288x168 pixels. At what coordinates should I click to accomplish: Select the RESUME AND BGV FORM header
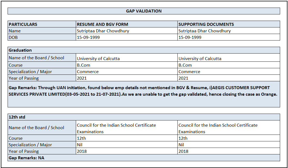[102, 24]
